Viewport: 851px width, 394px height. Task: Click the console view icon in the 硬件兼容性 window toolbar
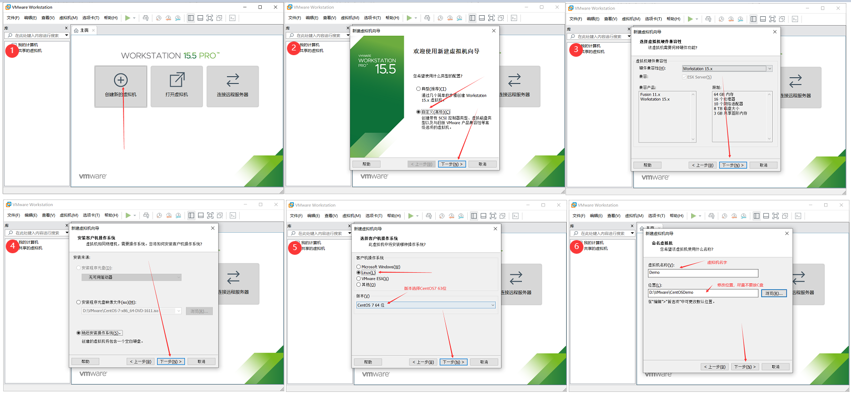point(795,19)
